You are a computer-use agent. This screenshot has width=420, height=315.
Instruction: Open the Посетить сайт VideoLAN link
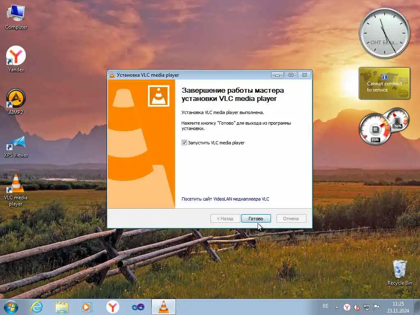pos(225,199)
